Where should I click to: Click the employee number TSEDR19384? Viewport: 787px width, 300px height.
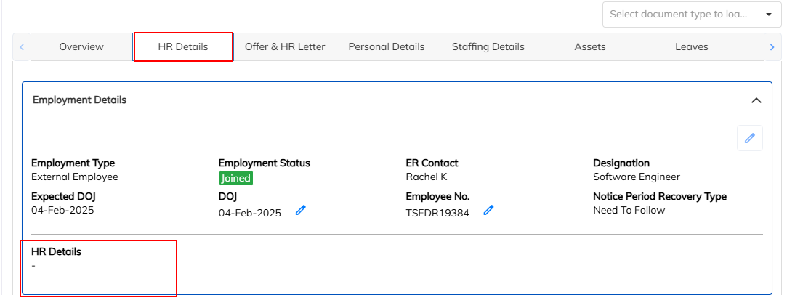[x=437, y=214]
